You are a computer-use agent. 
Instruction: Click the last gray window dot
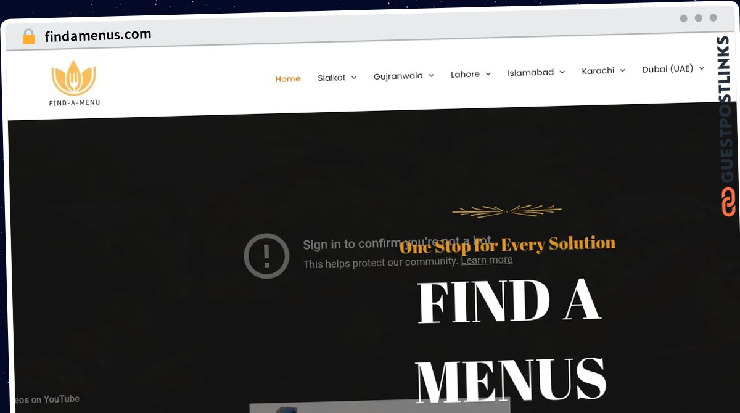tap(713, 18)
